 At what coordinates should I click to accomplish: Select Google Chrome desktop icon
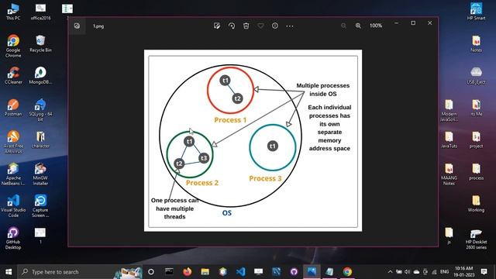[13, 46]
